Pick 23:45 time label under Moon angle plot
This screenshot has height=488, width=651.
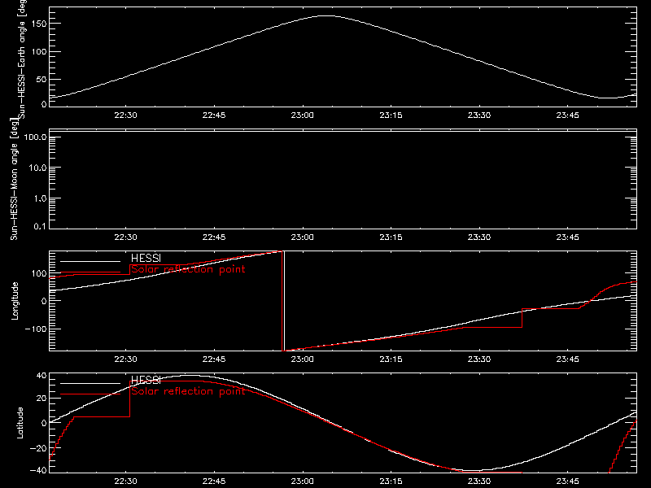coord(567,237)
